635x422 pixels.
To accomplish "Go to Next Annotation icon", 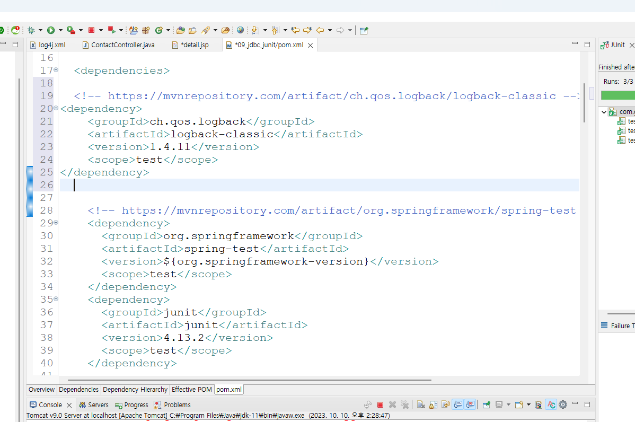I will click(255, 30).
